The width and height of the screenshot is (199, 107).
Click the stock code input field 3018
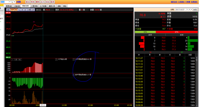[4, 2]
